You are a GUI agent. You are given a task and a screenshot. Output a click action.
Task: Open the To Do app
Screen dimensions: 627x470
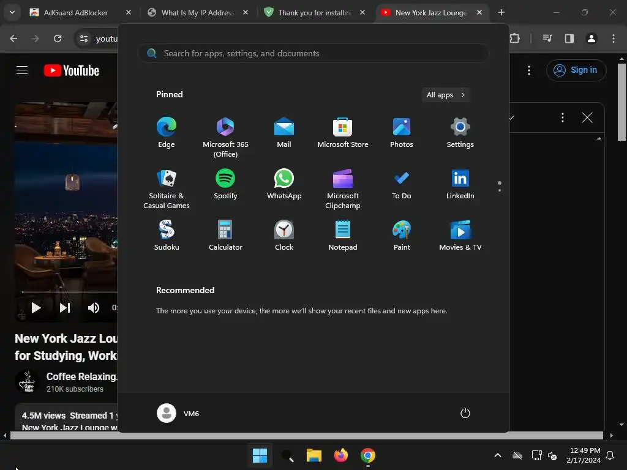402,184
